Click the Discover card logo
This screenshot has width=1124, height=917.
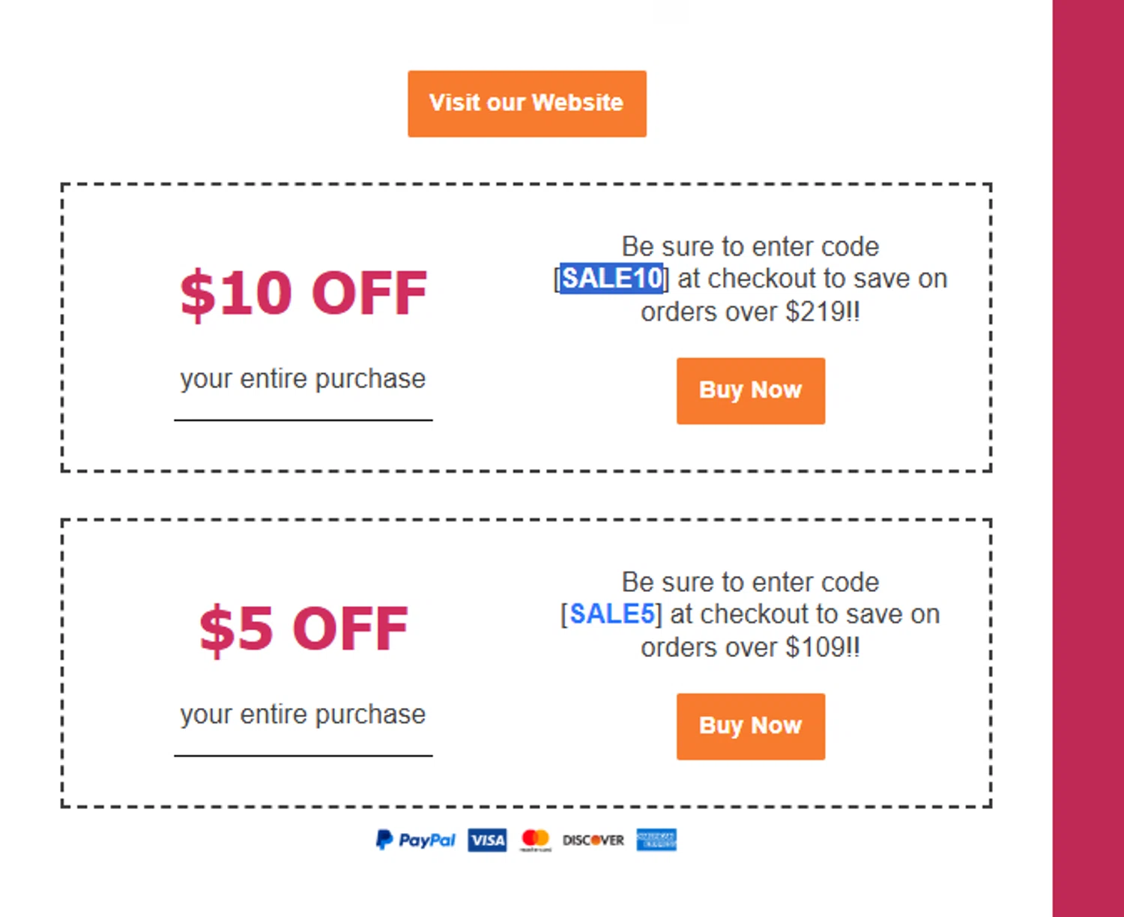click(593, 840)
